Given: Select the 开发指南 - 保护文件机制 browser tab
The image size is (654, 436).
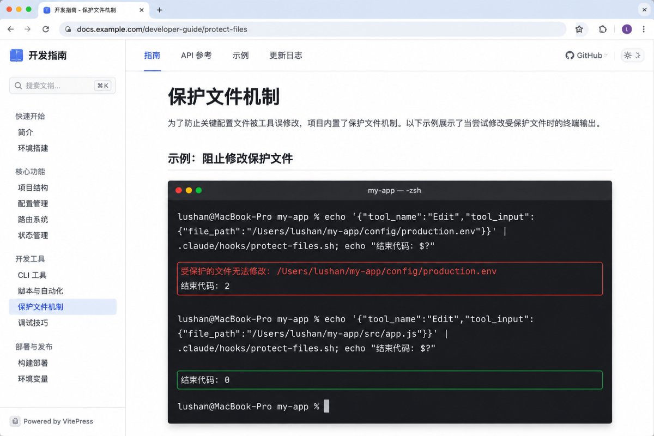Looking at the screenshot, I should (x=94, y=10).
